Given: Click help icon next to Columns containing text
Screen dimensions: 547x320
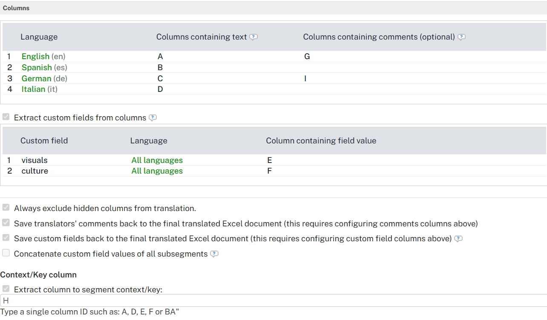Looking at the screenshot, I should [x=253, y=37].
